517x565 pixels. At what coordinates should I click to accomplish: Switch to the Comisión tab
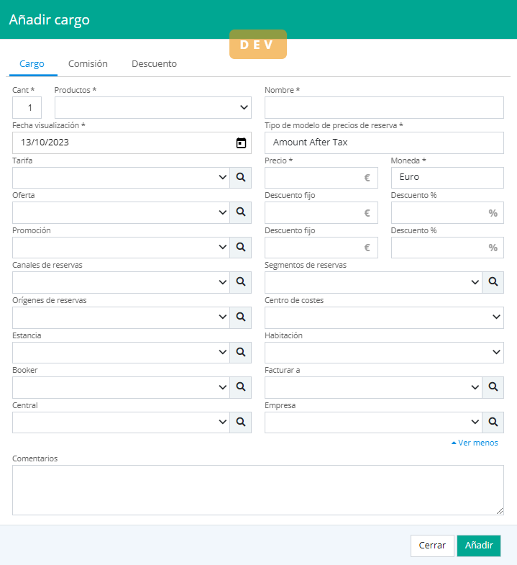88,64
